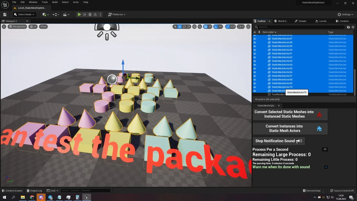
Task: Play the level in the editor
Action: coord(79,14)
